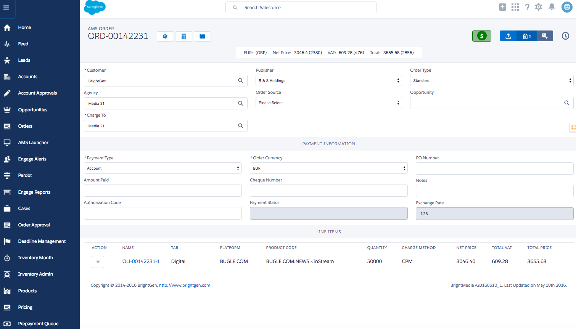Click the settings cog button beside order number
The height and width of the screenshot is (329, 576).
tap(165, 36)
